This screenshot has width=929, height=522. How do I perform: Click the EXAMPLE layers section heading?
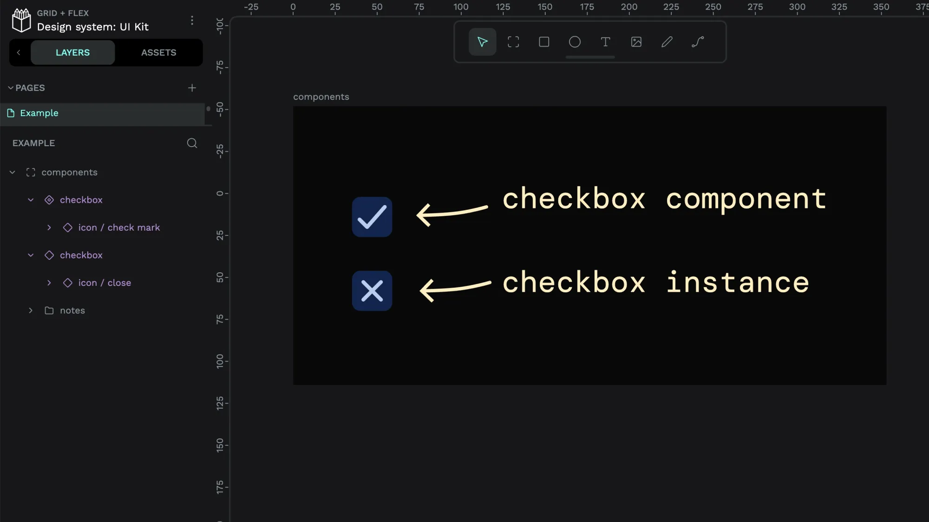point(33,143)
